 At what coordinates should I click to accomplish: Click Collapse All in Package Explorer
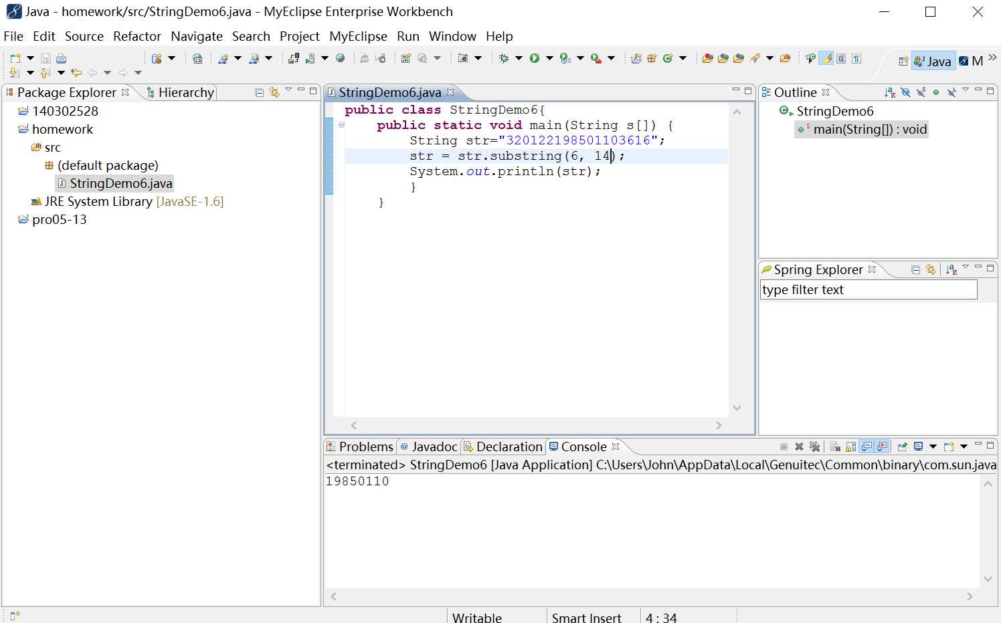coord(259,92)
